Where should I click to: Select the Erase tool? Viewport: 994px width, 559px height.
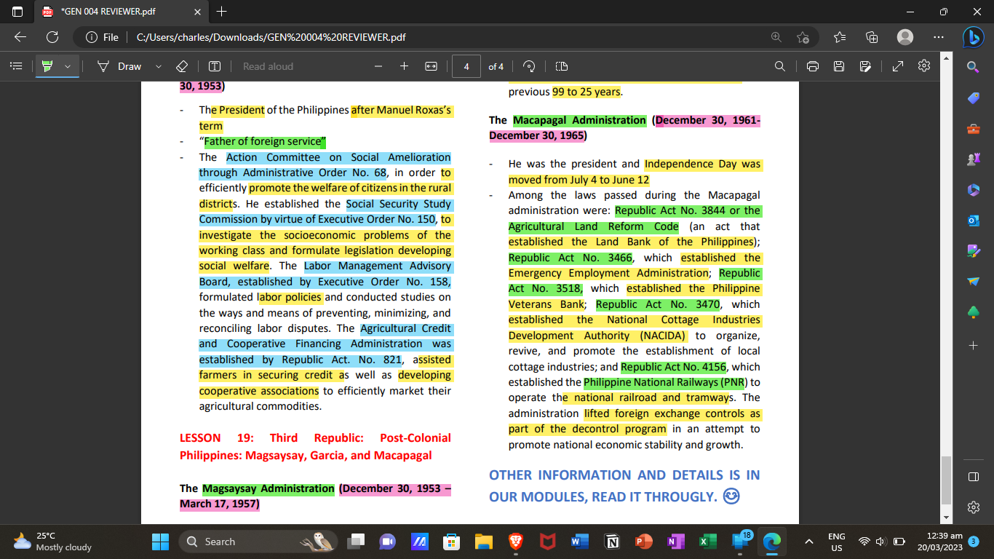pyautogui.click(x=182, y=66)
